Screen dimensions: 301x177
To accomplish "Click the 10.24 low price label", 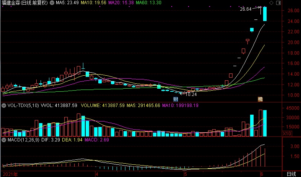I will point(190,94).
